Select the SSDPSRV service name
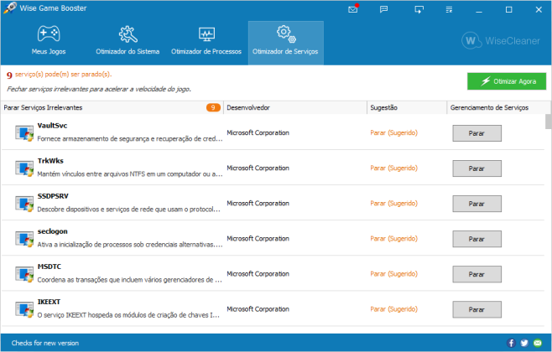 [53, 196]
